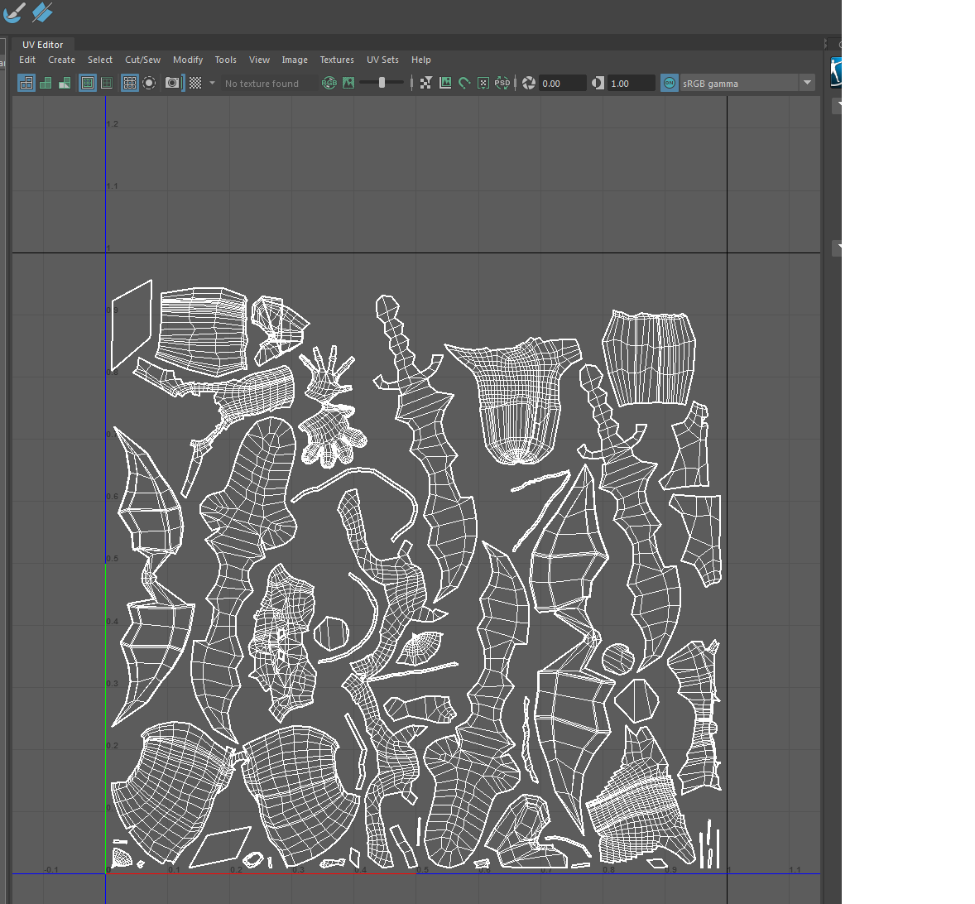Image resolution: width=975 pixels, height=904 pixels.
Task: Click the dim image brightness slider handle
Action: coord(382,83)
